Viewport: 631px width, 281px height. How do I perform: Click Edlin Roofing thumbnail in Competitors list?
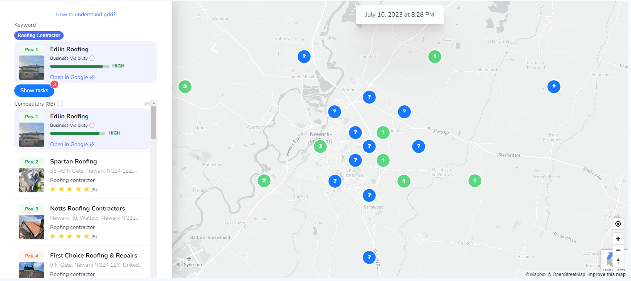(x=32, y=135)
